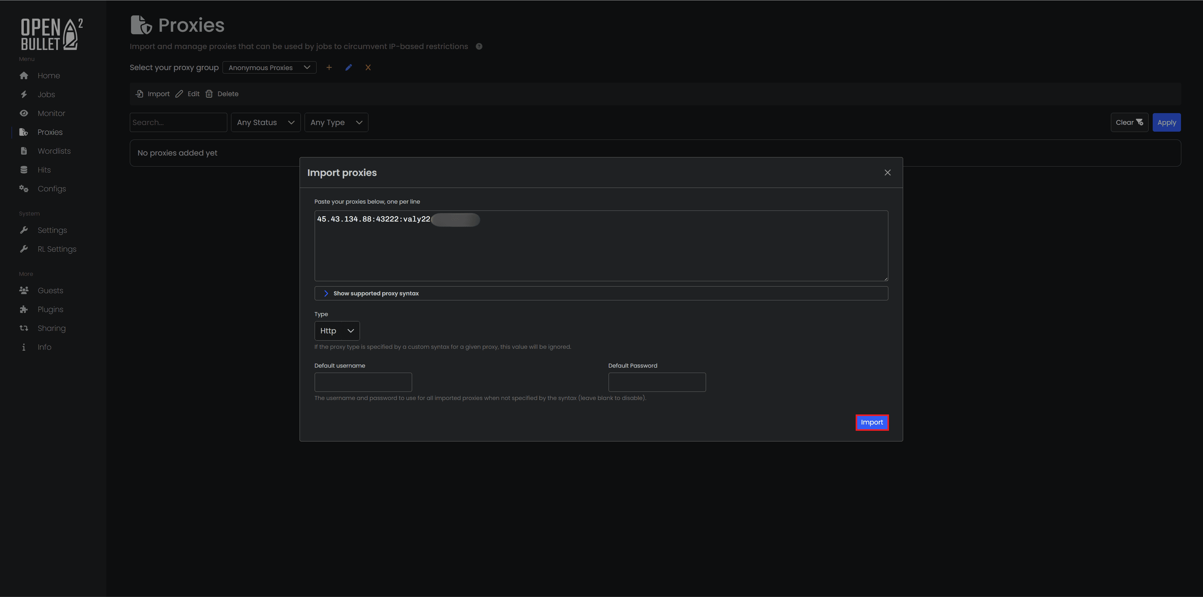Click the help question-mark icon
Image resolution: width=1203 pixels, height=597 pixels.
point(478,46)
